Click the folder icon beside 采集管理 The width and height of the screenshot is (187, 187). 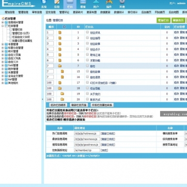(6, 72)
